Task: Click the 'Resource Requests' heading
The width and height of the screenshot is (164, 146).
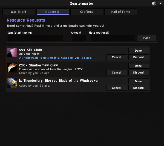Action: pos(26,20)
